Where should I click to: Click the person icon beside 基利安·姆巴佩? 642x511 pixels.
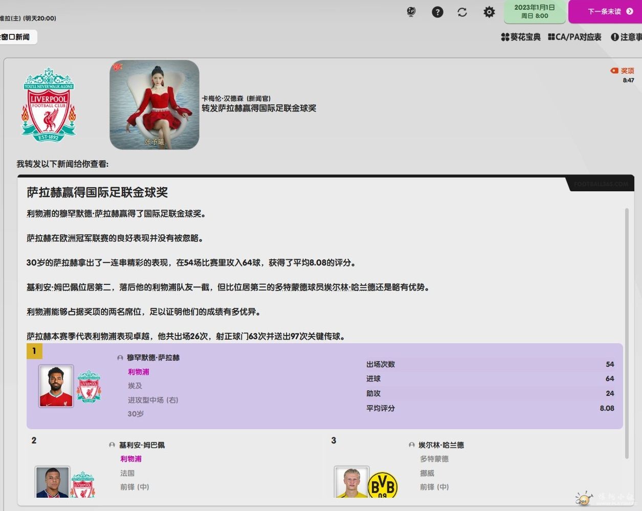112,445
